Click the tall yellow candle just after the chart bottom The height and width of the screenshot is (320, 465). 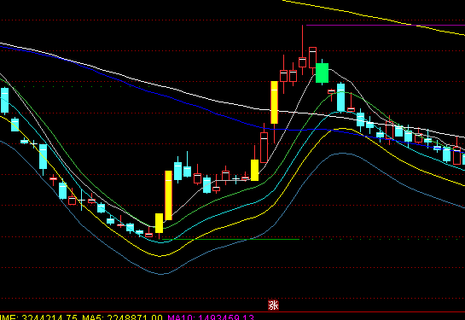[x=168, y=195]
